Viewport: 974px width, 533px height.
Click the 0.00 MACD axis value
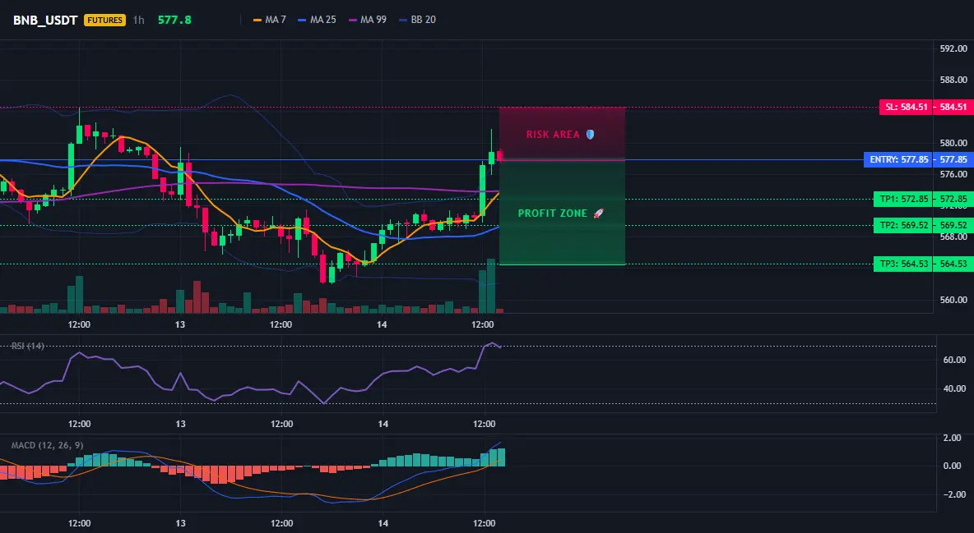(953, 466)
